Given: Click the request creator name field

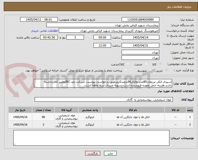Looking at the screenshot, I should (109, 31).
